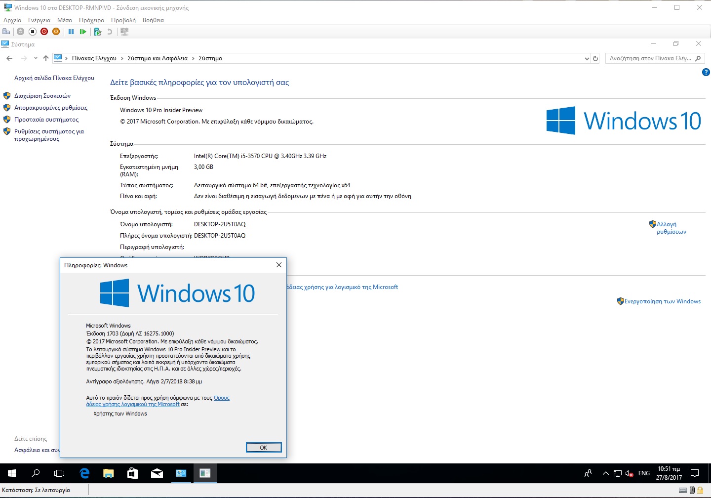Shut down the VM using the red power icon
Viewport: 711px width, 498px height.
(x=44, y=32)
